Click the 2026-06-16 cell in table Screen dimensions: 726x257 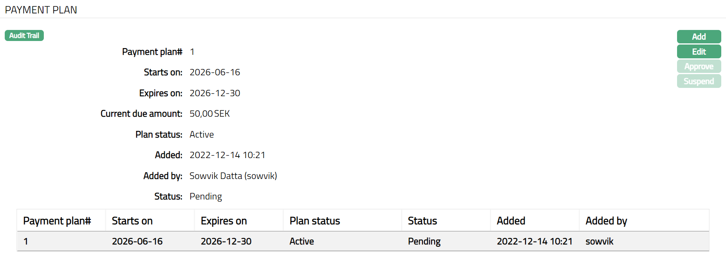[137, 241]
